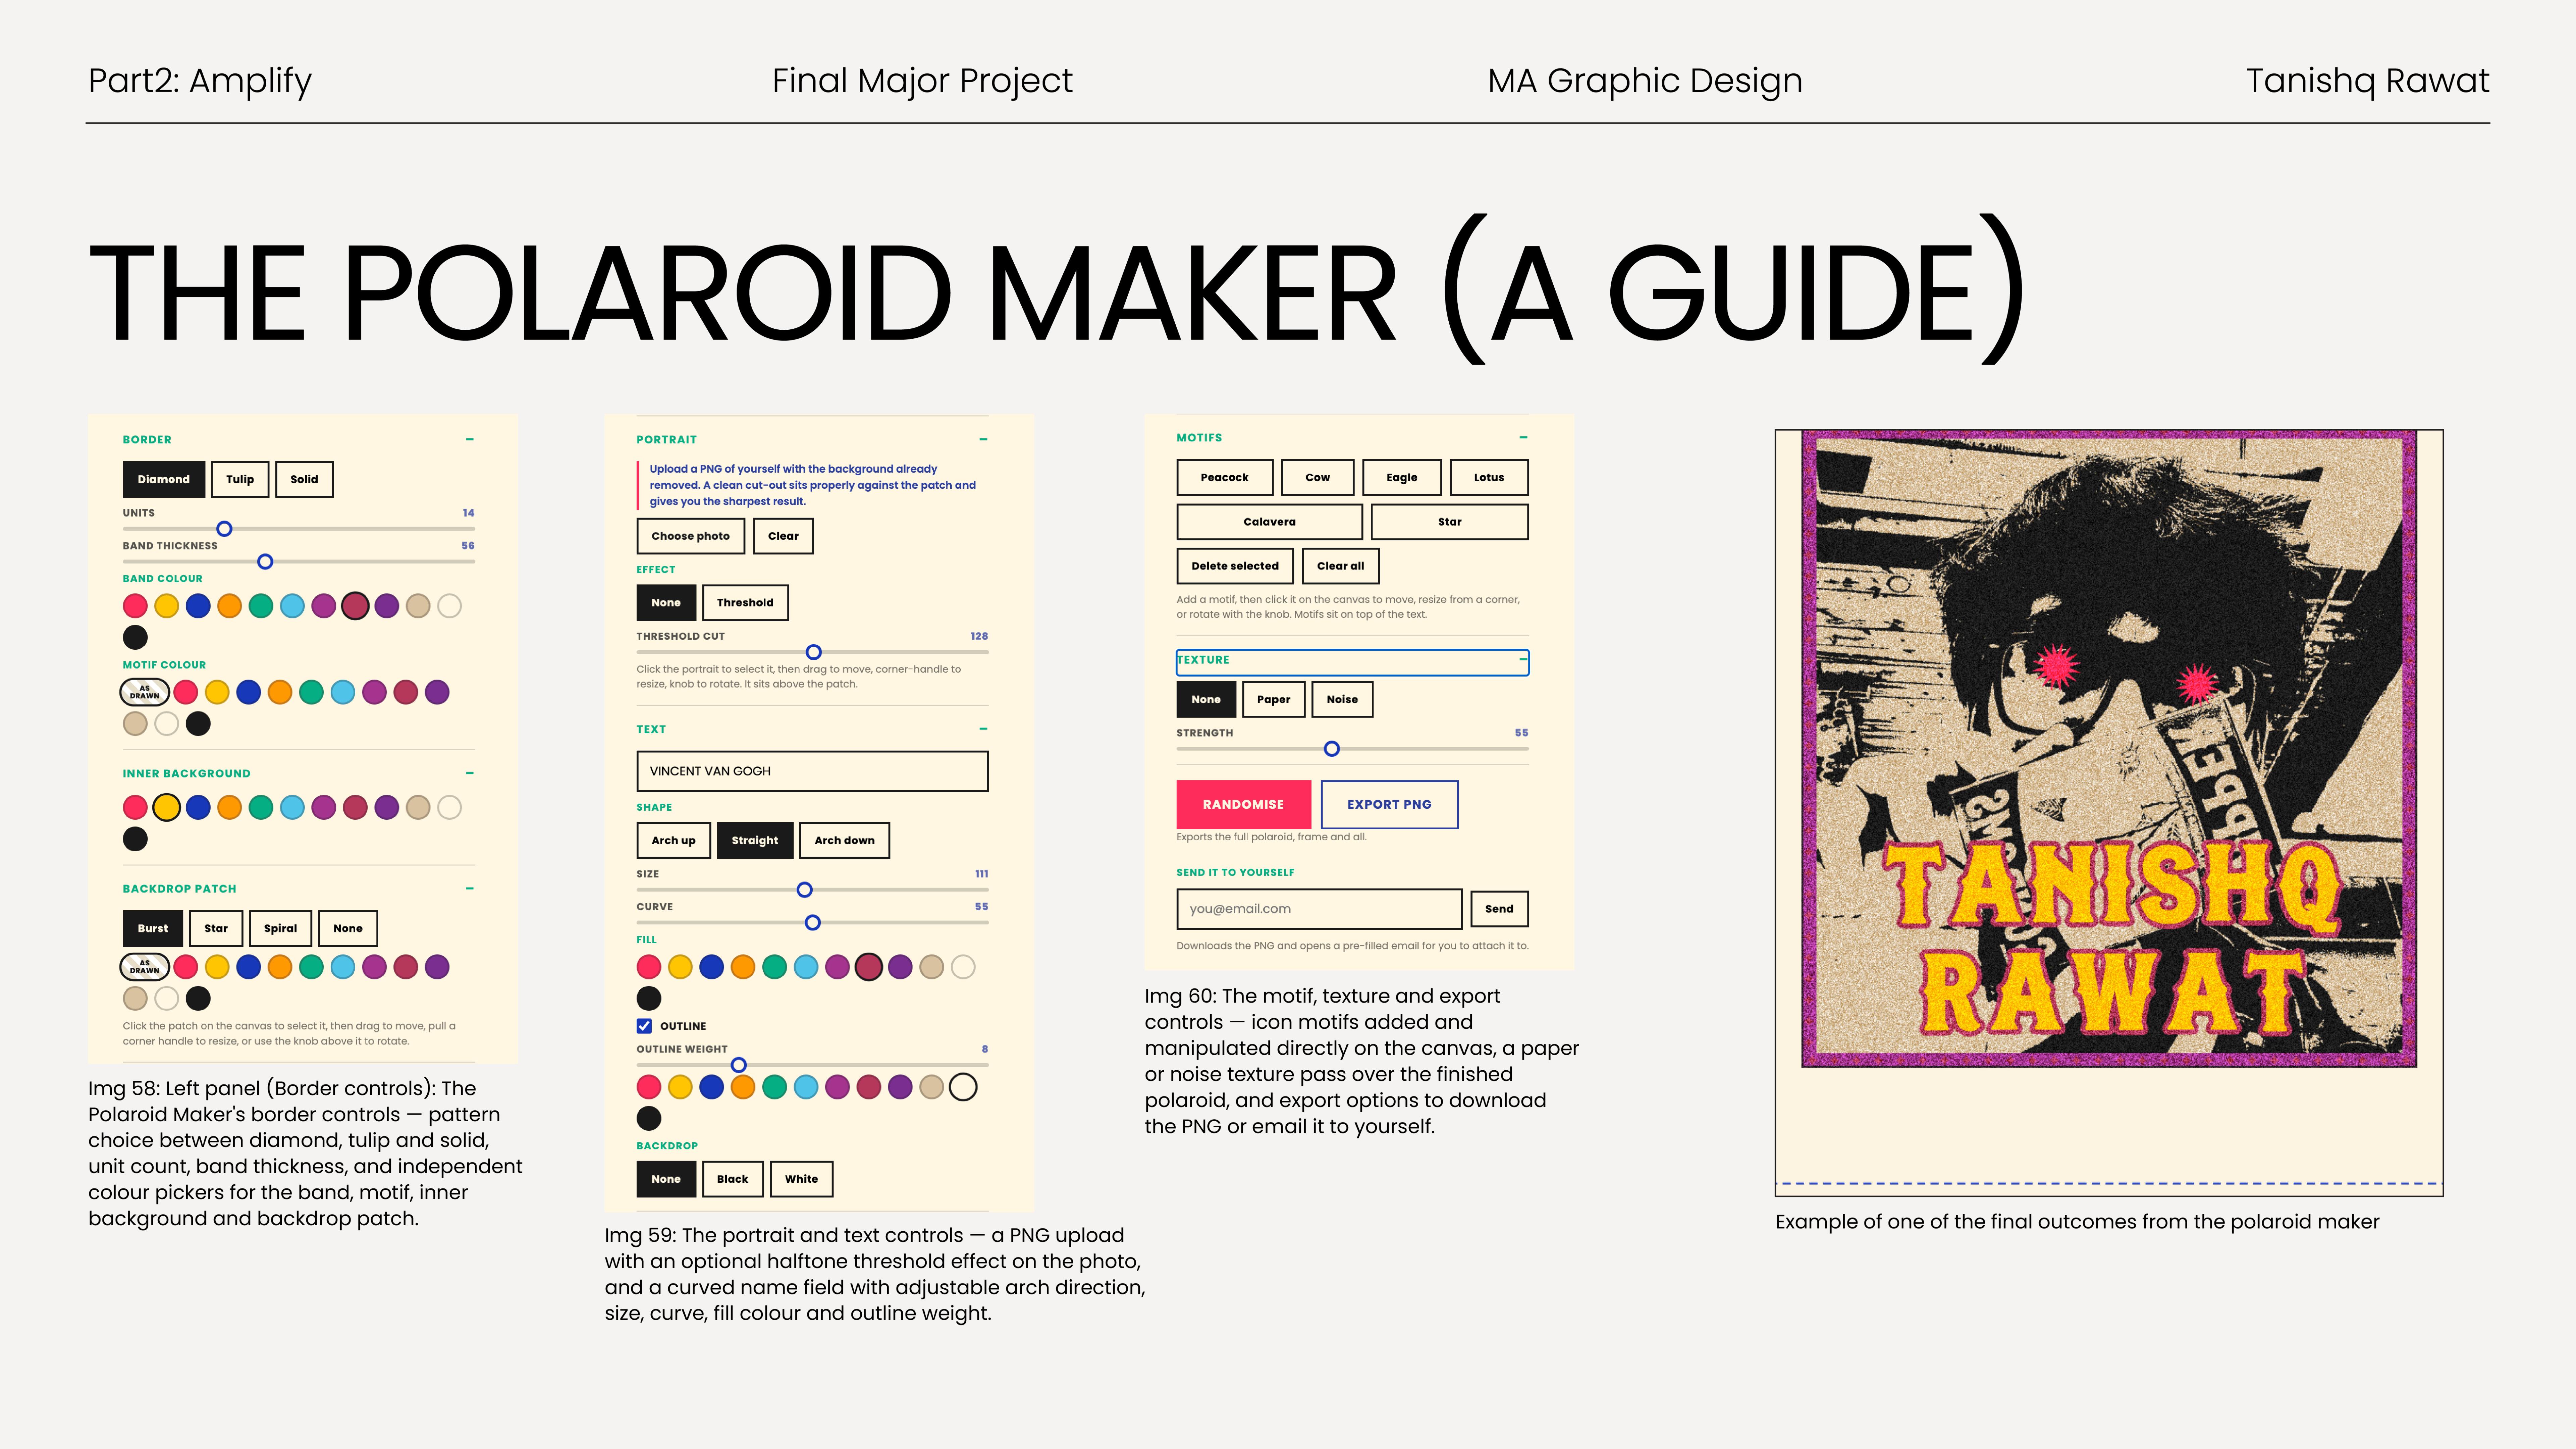Add the Eagle motif
Viewport: 2576px width, 1449px height.
coord(1402,477)
